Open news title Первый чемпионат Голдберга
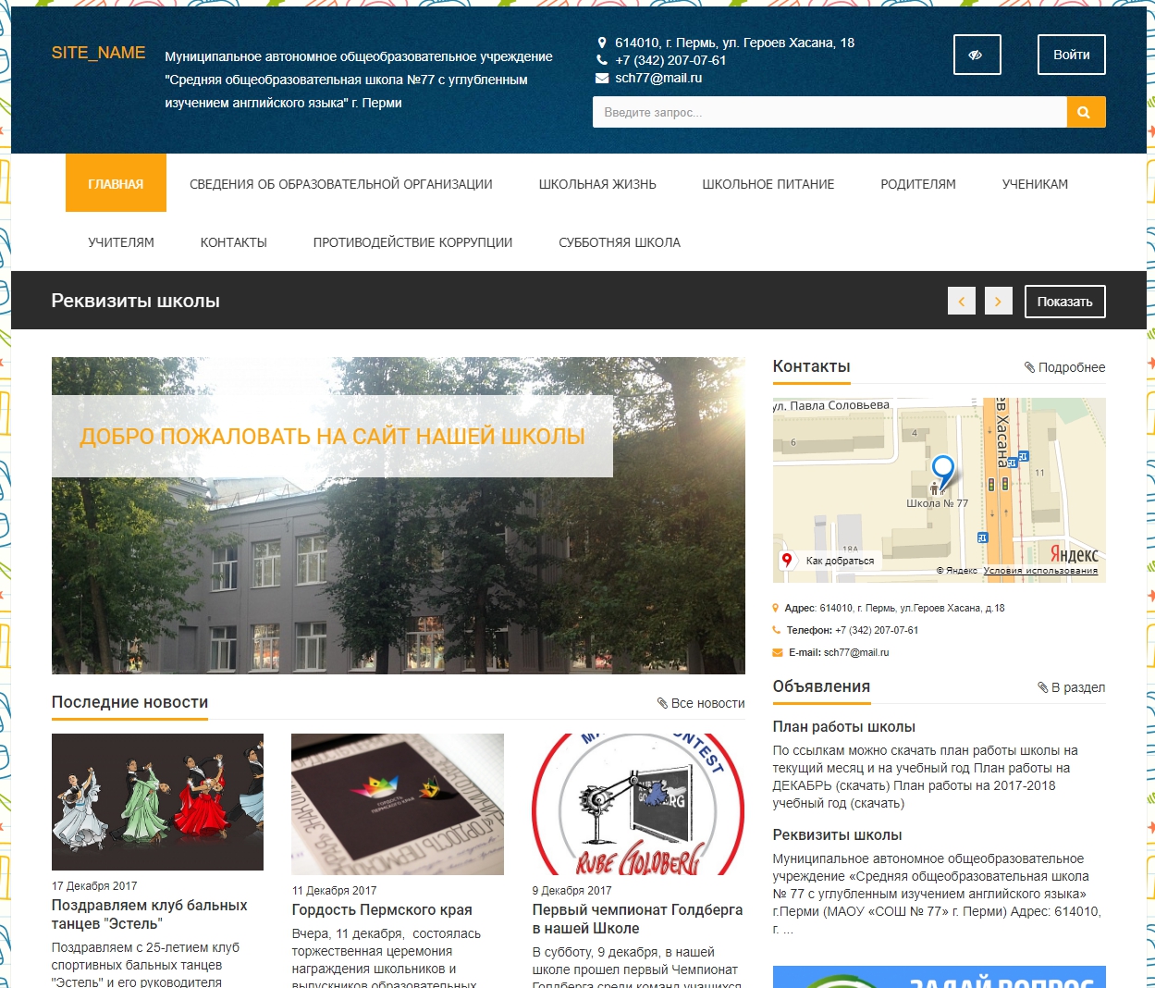 [638, 919]
